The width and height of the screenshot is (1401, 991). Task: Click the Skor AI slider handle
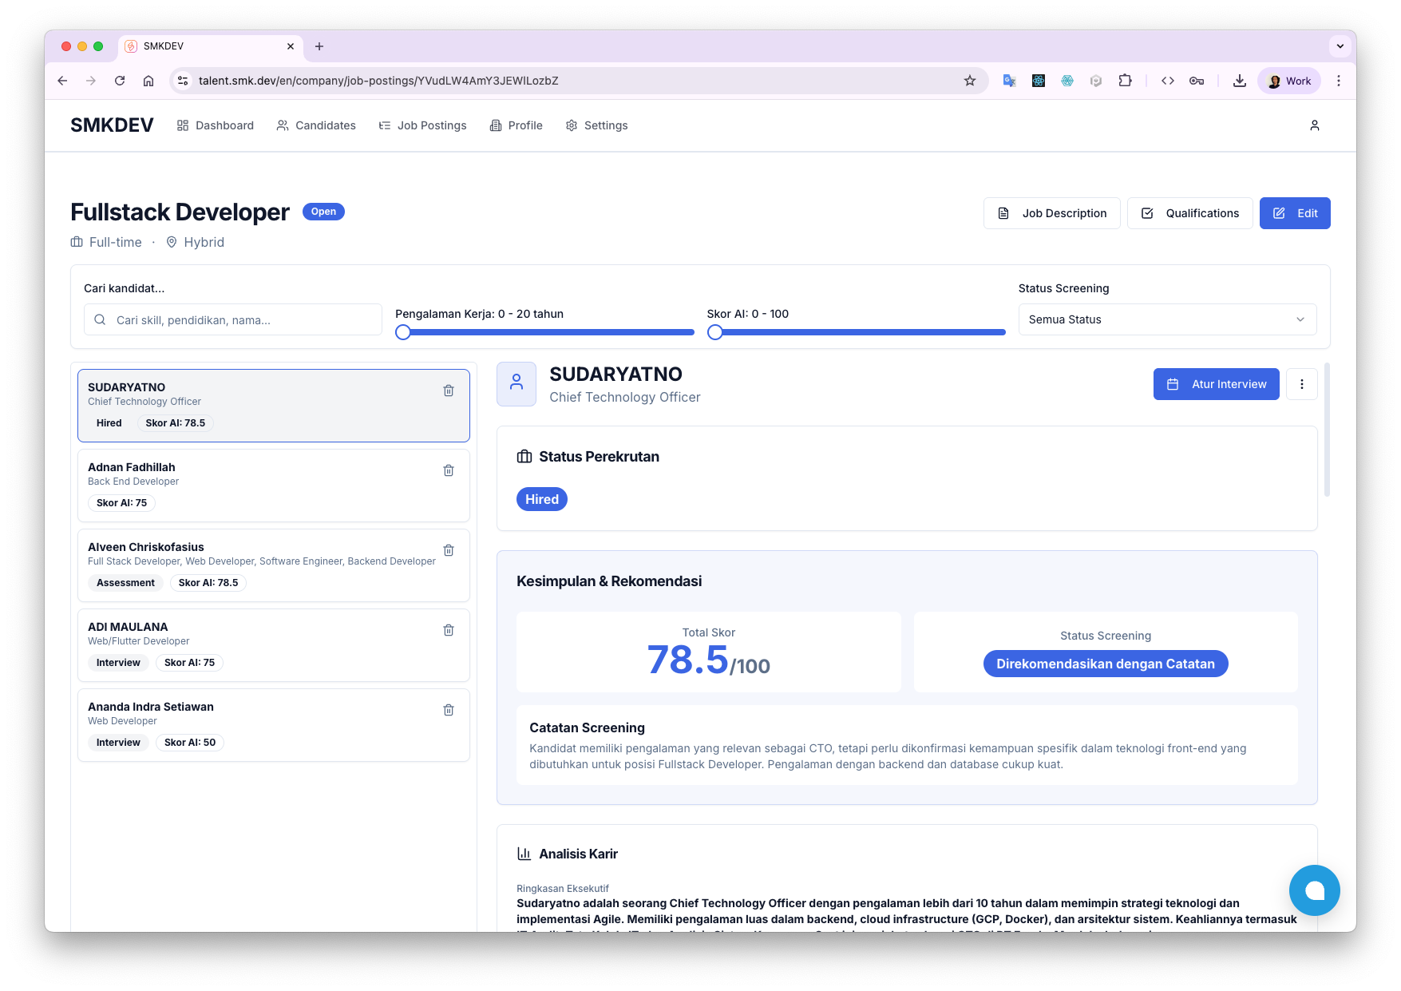(715, 332)
